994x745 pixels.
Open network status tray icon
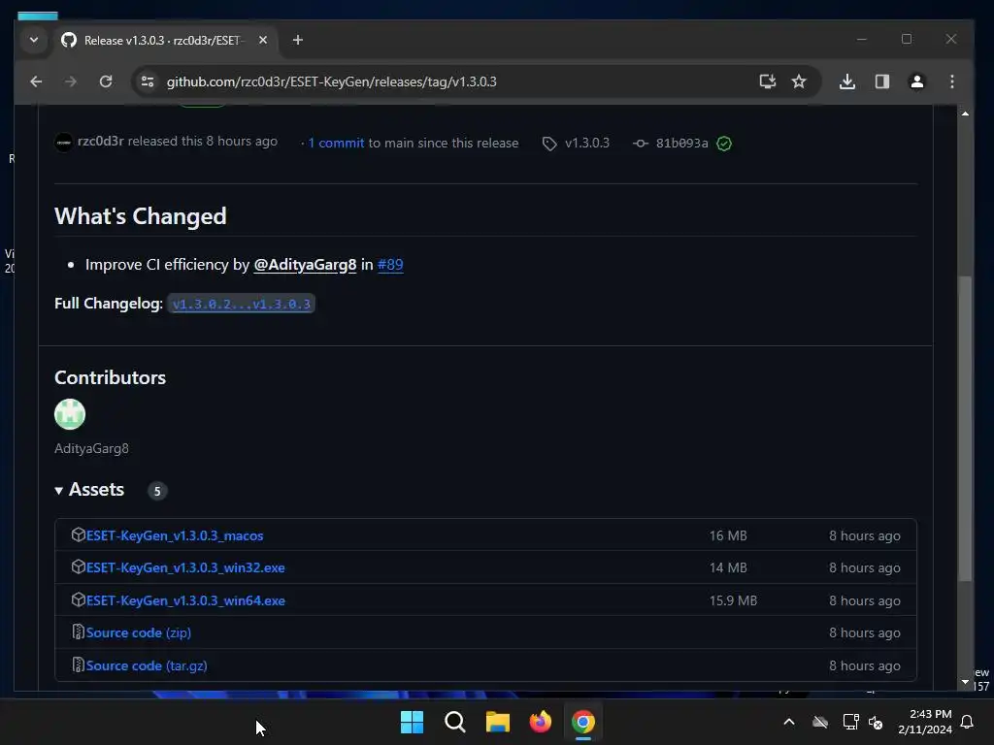click(850, 722)
